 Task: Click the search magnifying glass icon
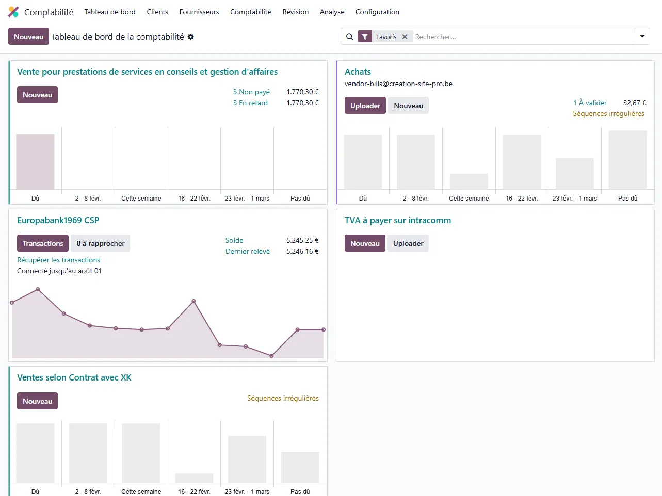coord(350,37)
